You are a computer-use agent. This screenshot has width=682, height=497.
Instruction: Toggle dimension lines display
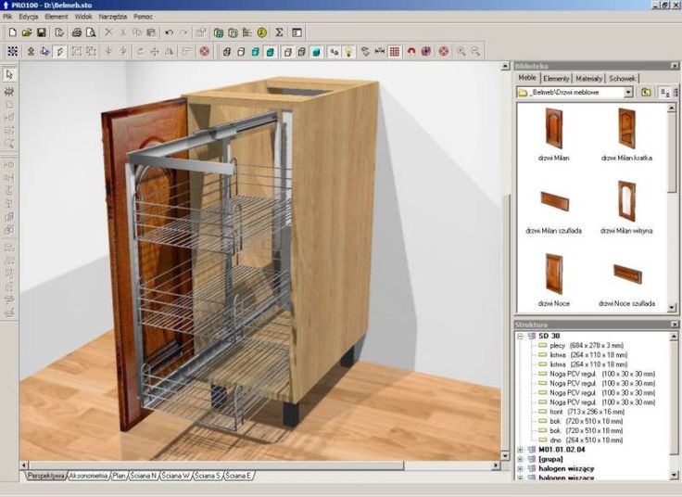380,51
